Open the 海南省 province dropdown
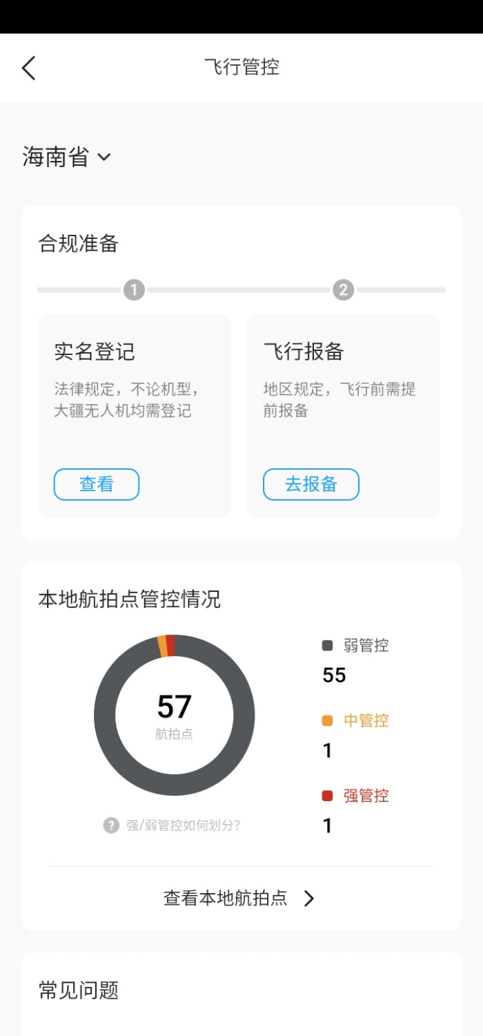The width and height of the screenshot is (483, 1036). 66,157
